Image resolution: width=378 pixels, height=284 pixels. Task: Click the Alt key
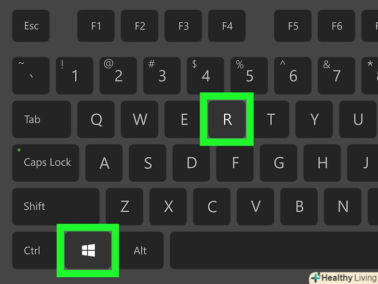pos(141,250)
